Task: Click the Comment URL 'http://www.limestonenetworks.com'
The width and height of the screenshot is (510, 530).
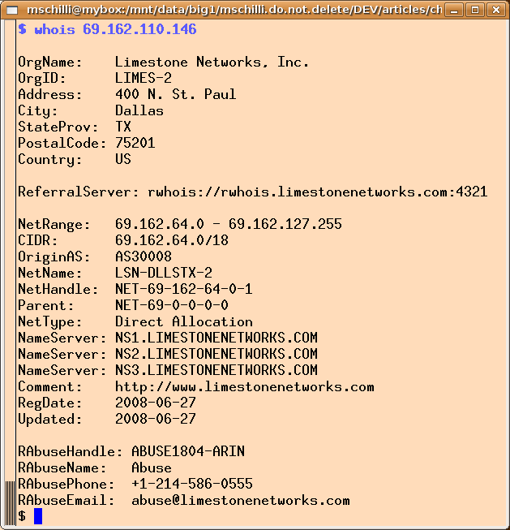Action: [245, 386]
